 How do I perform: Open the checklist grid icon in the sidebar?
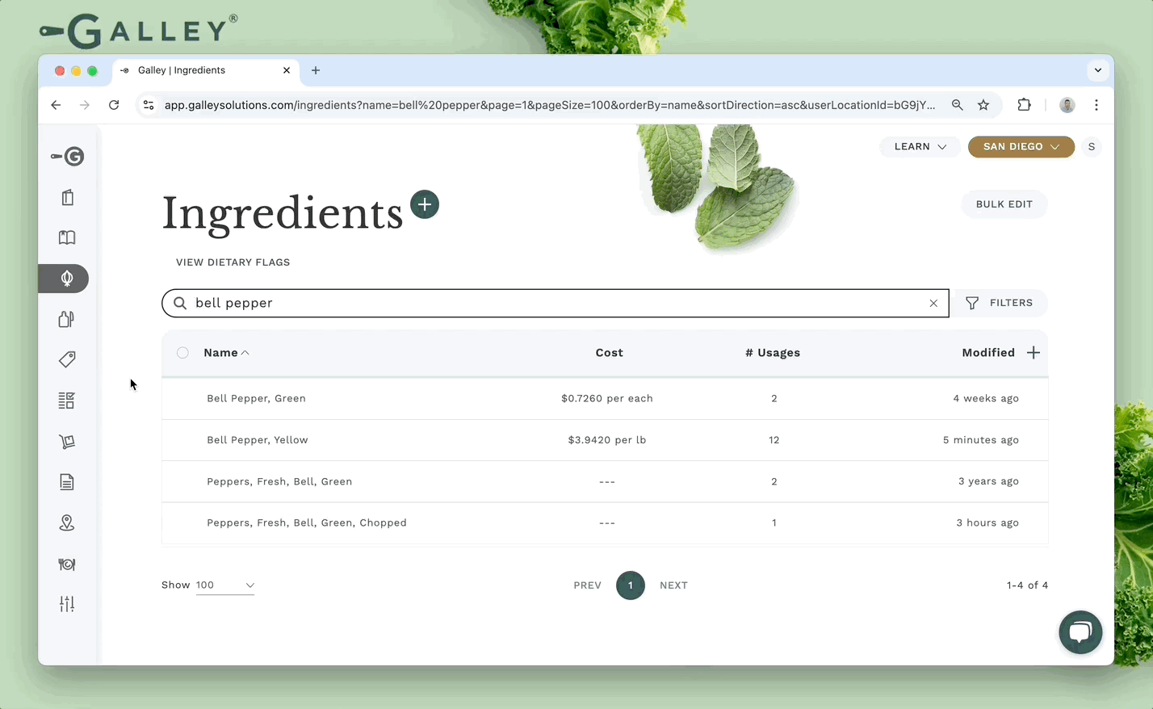(67, 401)
